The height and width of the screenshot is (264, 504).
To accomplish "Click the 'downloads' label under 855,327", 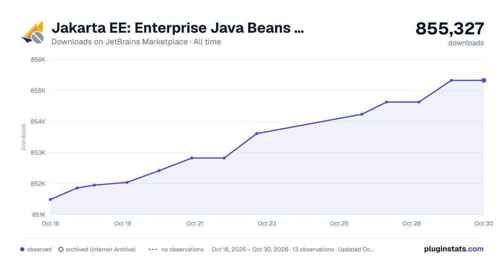I will 466,43.
